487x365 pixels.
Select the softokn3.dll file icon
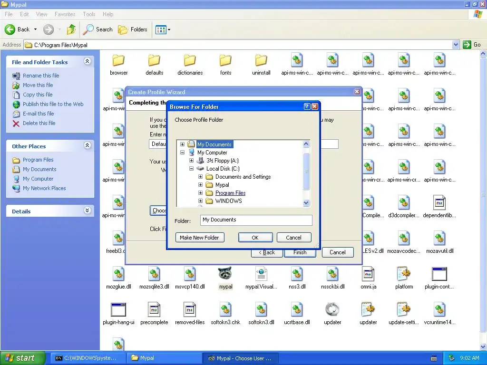(x=261, y=309)
